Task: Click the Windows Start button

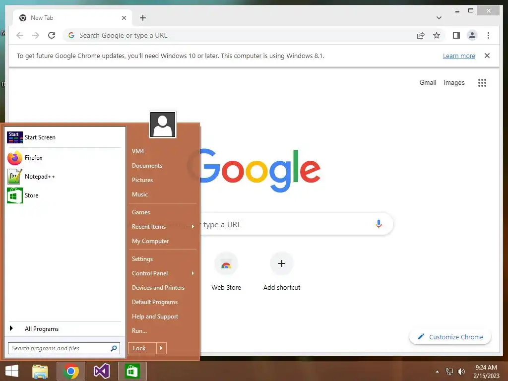Action: [12, 371]
